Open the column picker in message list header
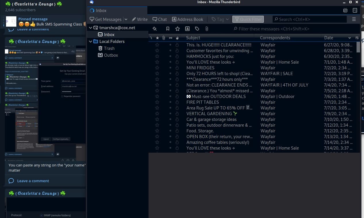 (357, 38)
